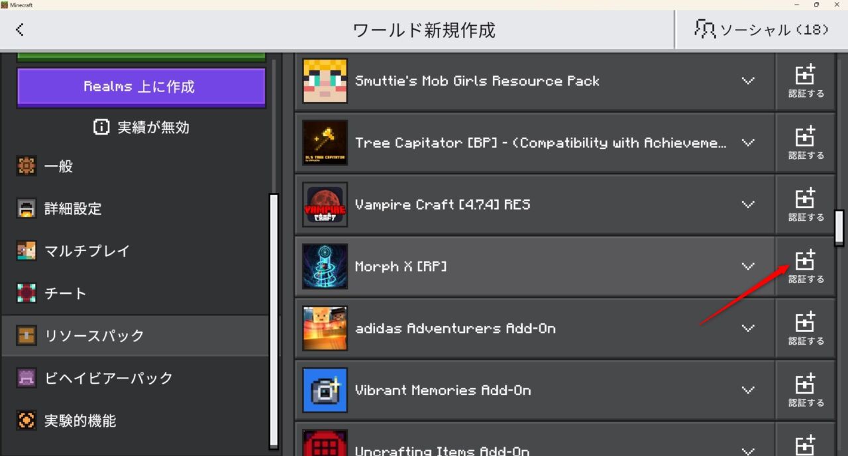This screenshot has height=456, width=848.
Task: Click the Experimental Features icon
Action: [x=26, y=421]
